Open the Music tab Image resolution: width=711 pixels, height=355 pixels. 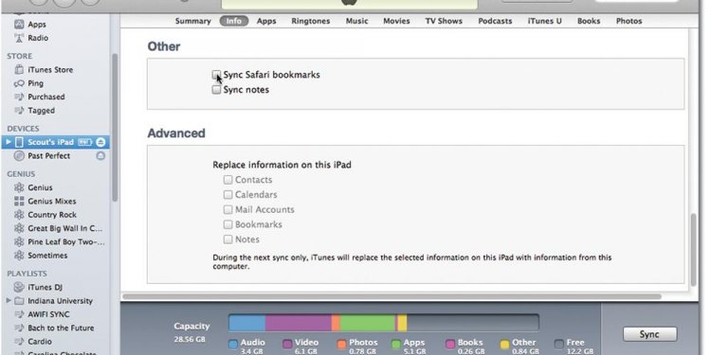pyautogui.click(x=356, y=21)
